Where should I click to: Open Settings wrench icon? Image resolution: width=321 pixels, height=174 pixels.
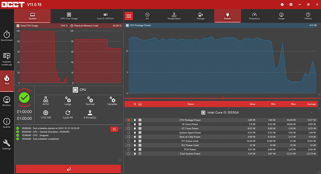(x=7, y=145)
